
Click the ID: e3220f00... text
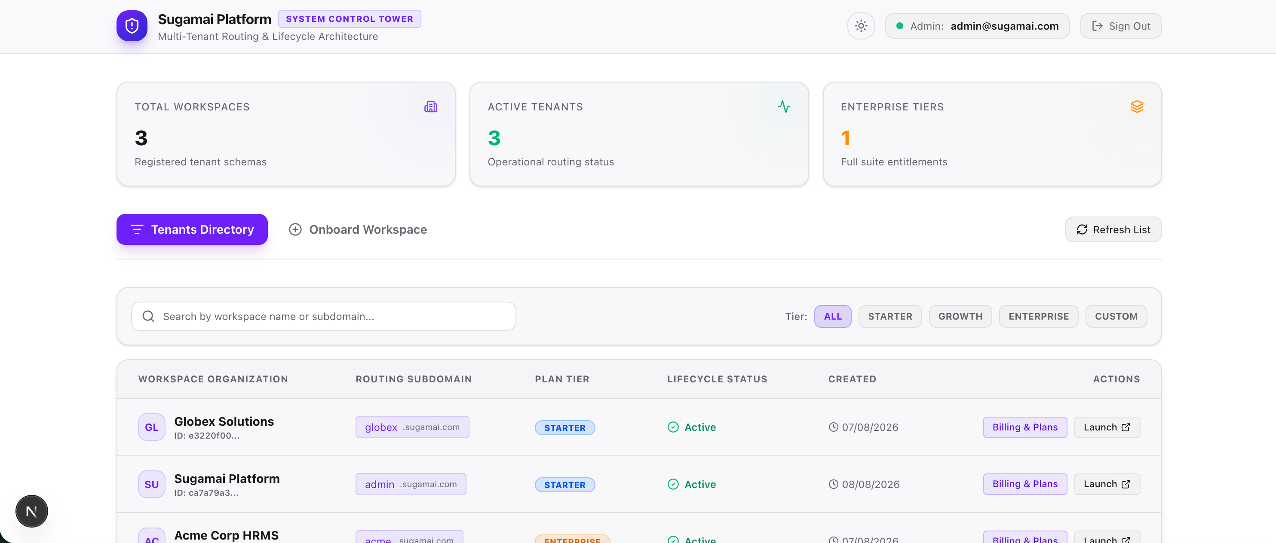[207, 436]
